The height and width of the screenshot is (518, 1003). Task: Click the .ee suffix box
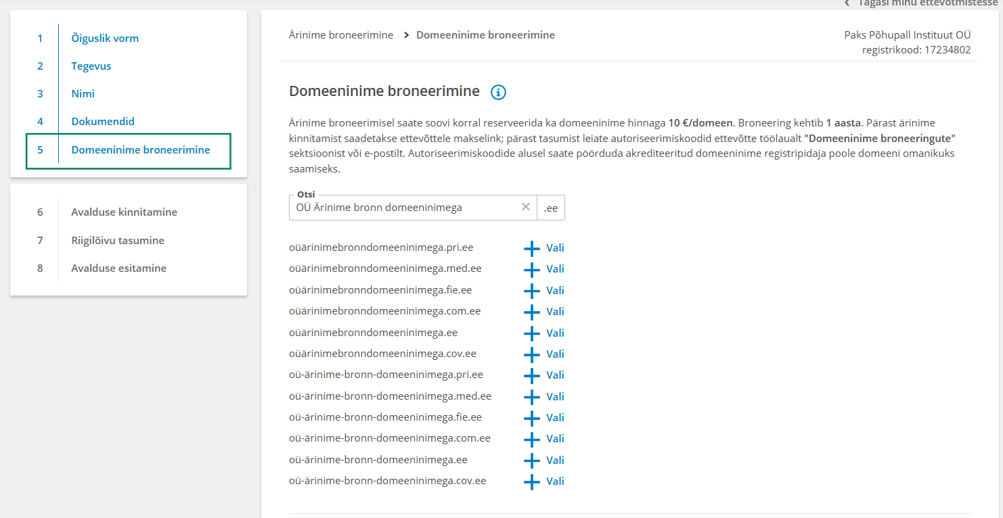[551, 208]
